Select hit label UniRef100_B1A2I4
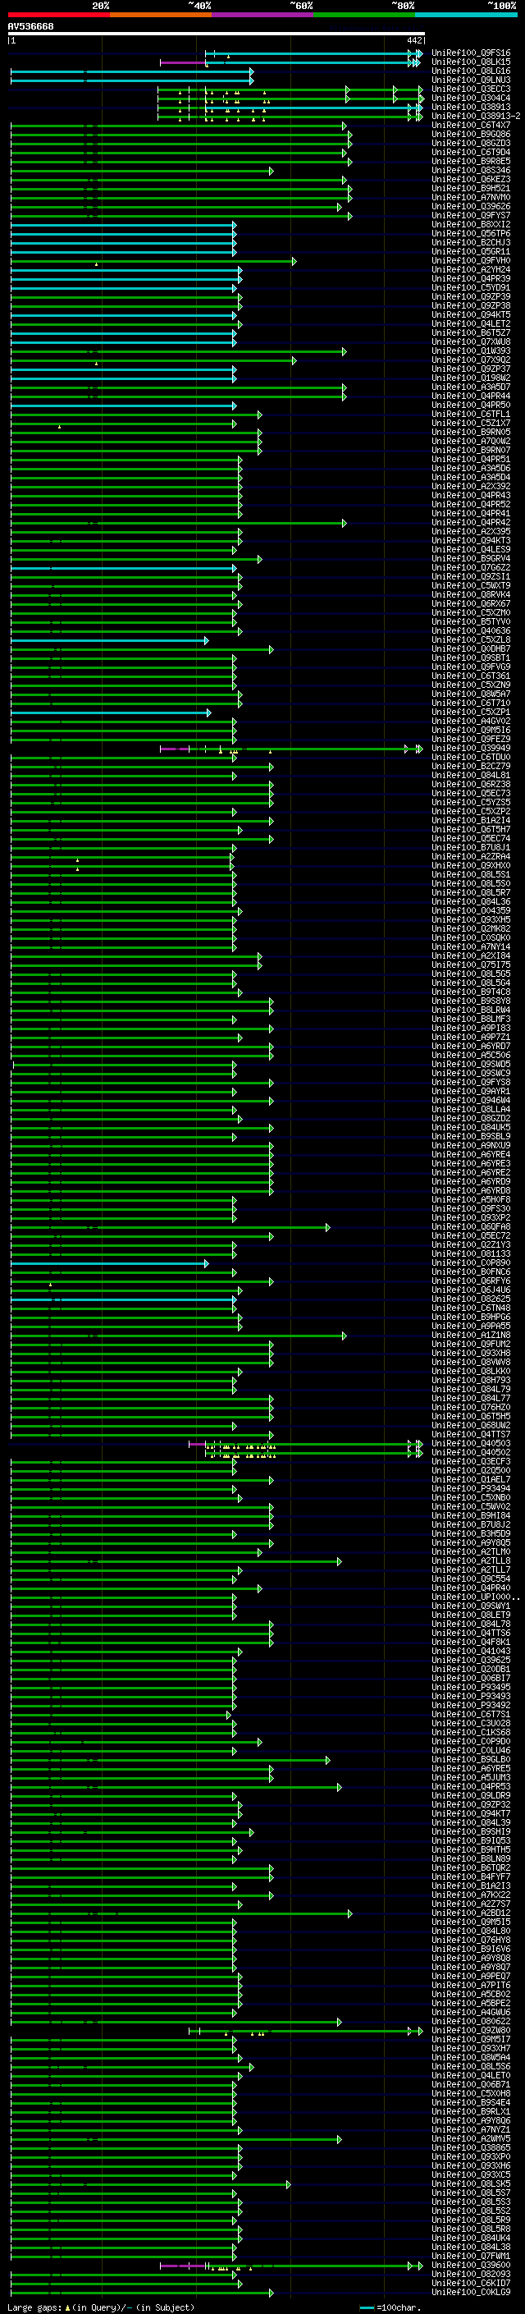The image size is (525, 2314). pos(471,820)
